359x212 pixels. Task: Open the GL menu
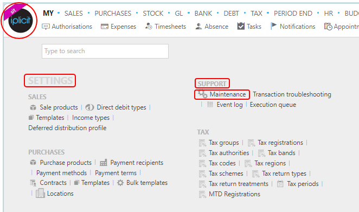click(179, 13)
